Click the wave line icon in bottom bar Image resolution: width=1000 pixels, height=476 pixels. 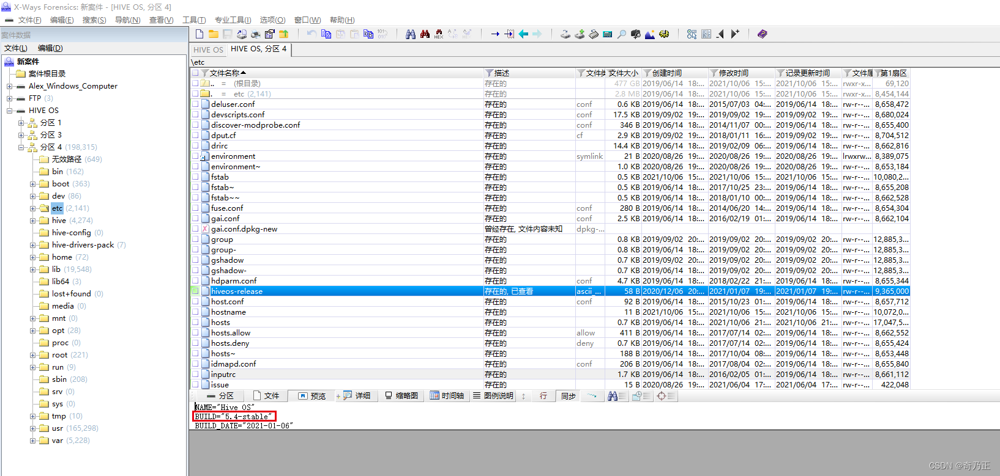click(592, 396)
